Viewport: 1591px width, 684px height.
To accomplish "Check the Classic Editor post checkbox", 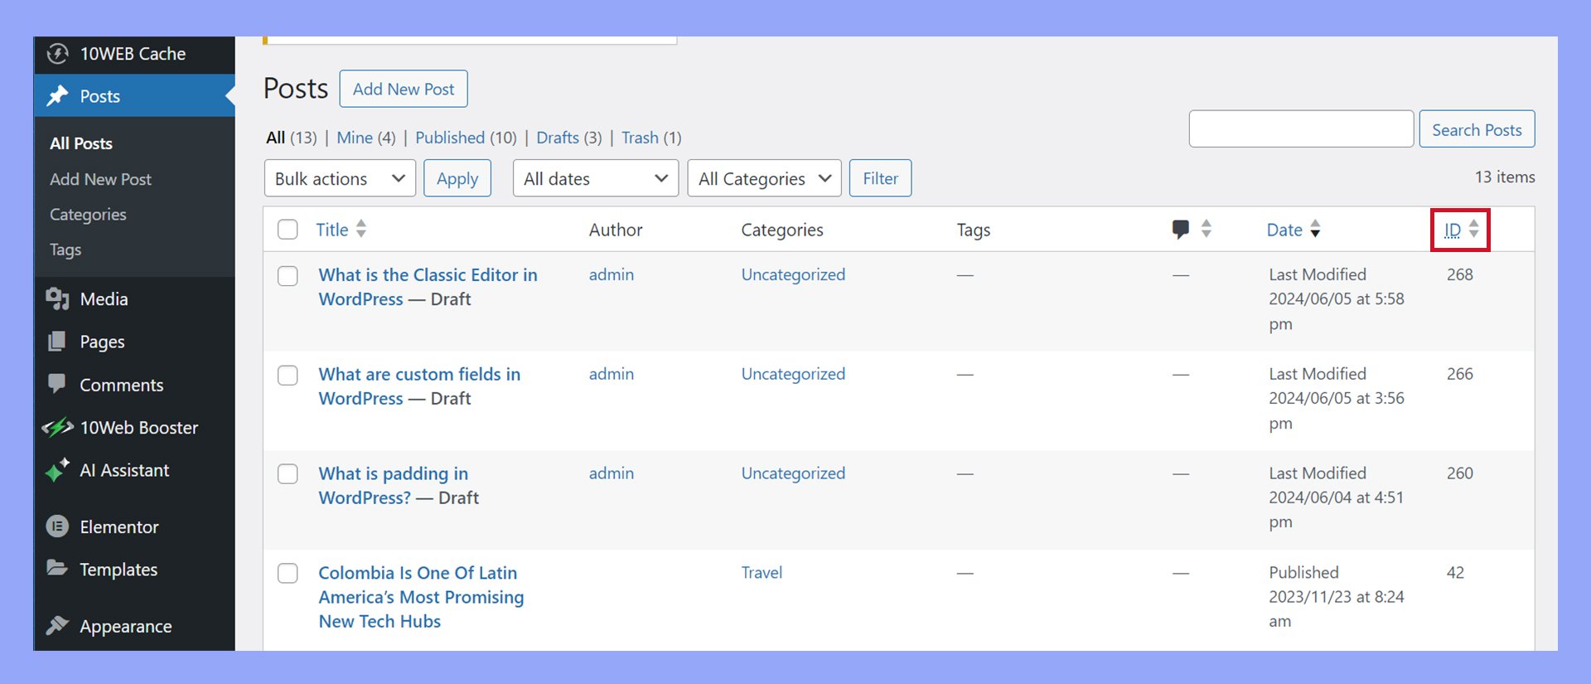I will (288, 276).
